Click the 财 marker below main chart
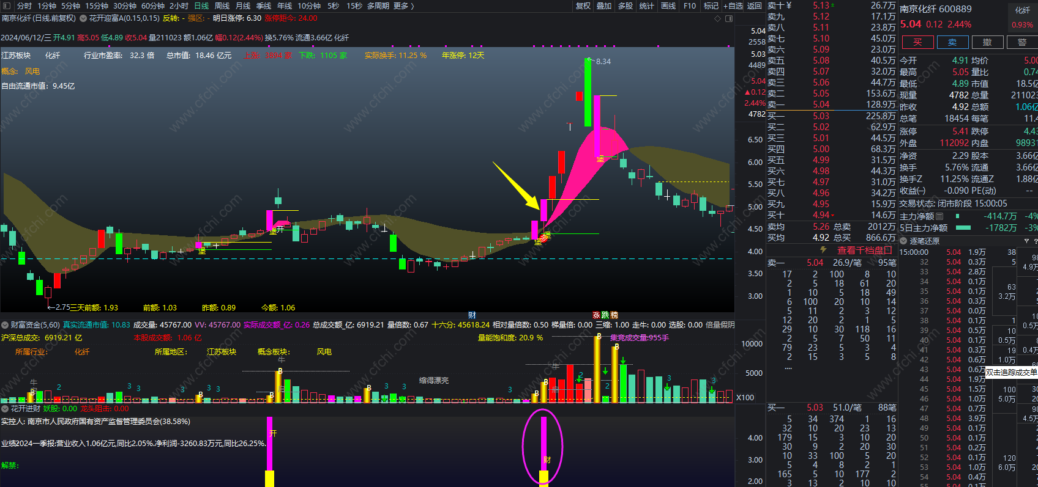This screenshot has height=487, width=1038. tap(472, 315)
